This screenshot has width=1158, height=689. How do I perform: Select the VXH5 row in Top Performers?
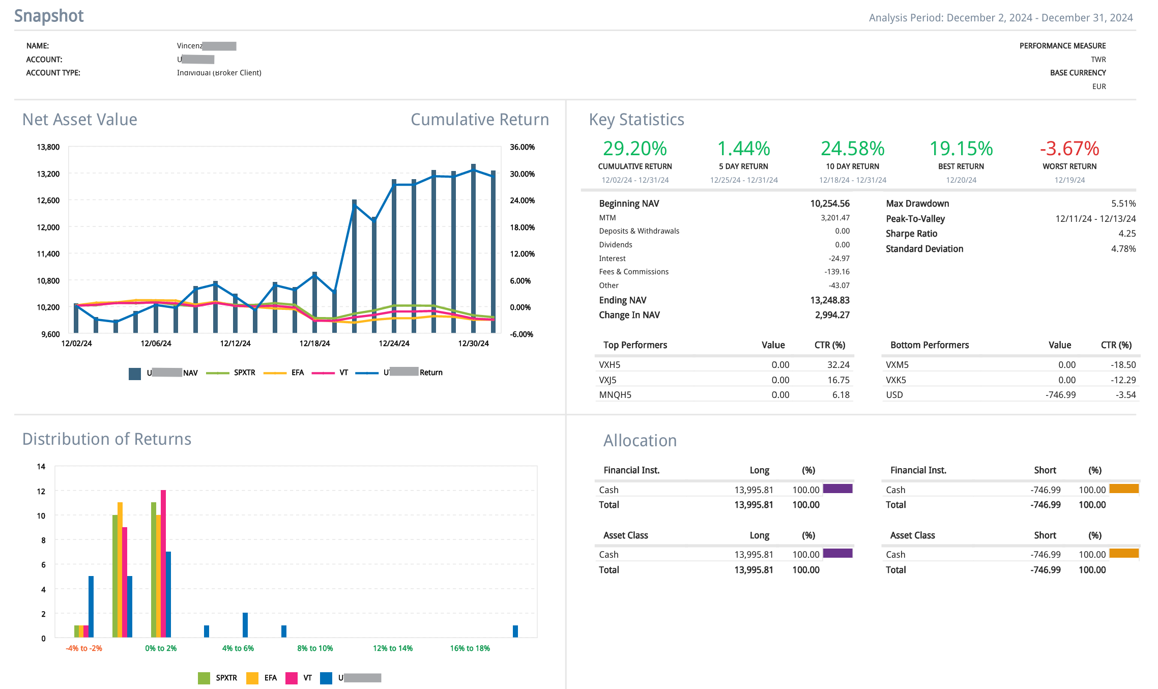(610, 365)
